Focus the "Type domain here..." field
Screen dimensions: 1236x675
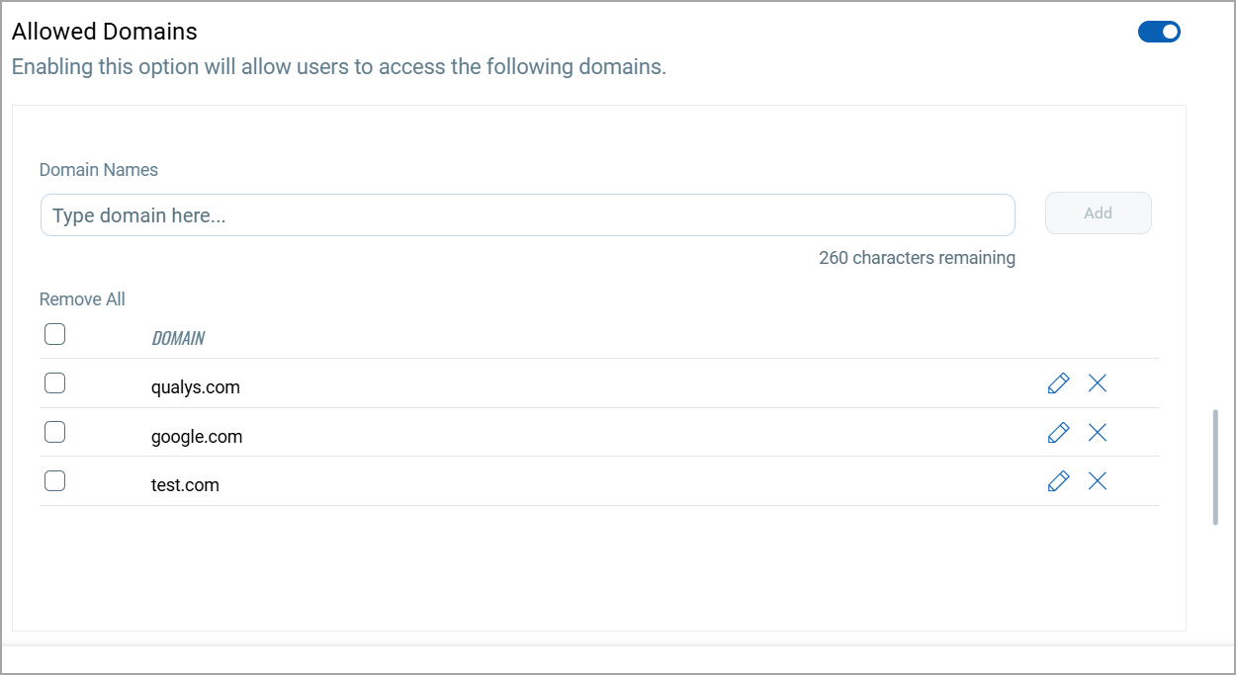click(x=527, y=215)
